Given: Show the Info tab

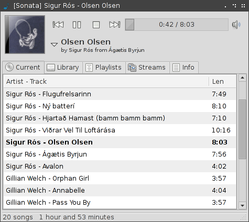Looking at the screenshot, I should pos(184,68).
